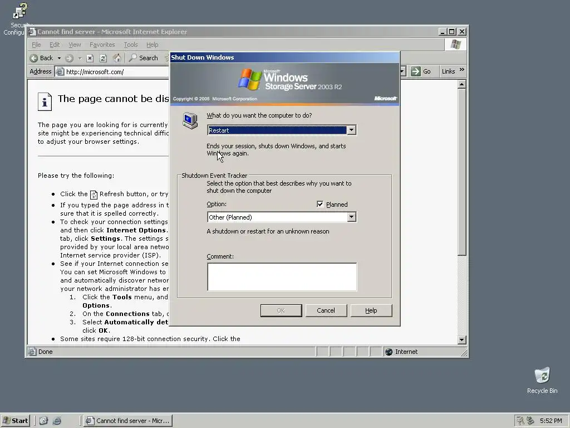Click Show Desktop quick launch icon
Screen dimensions: 570x428
point(43,421)
